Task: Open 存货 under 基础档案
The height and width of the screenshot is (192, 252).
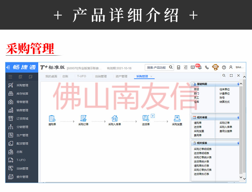Action: point(196,89)
